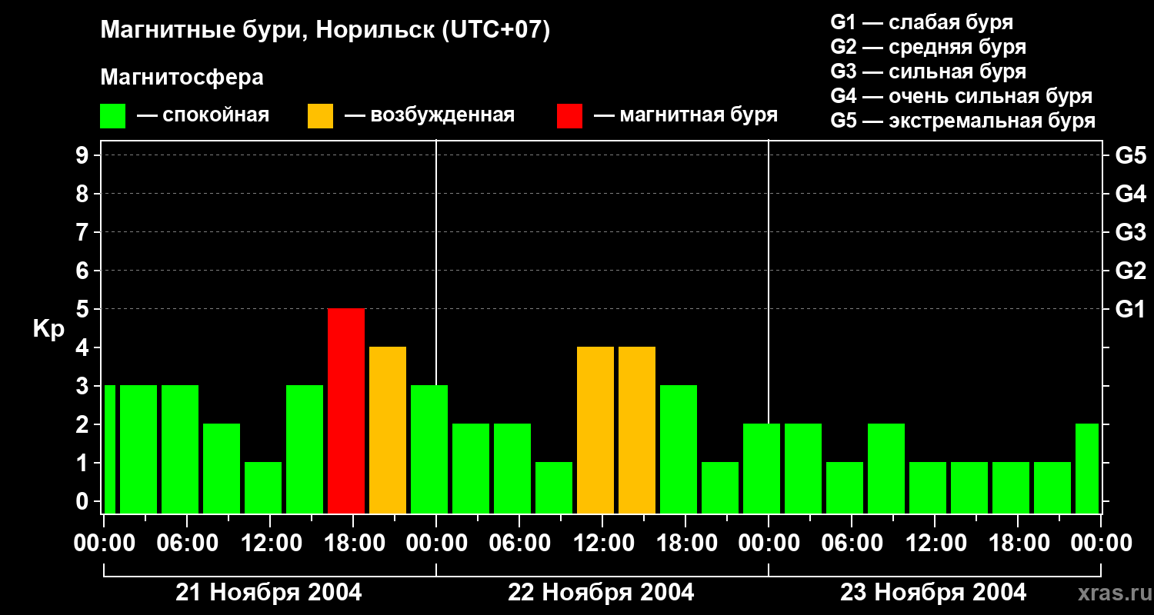Click the 06:00 time label under 23 November
Image resolution: width=1154 pixels, height=615 pixels.
coord(851,544)
